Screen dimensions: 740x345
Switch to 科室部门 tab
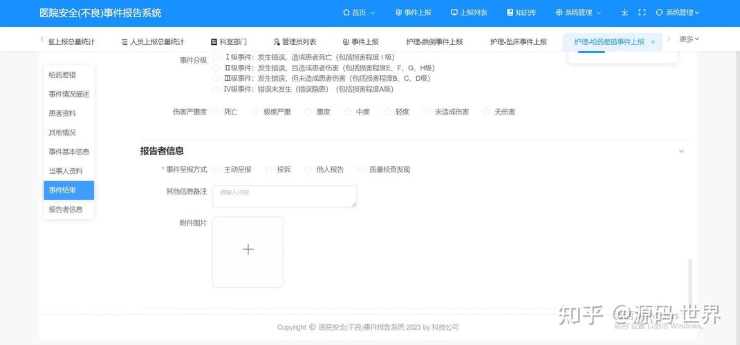pyautogui.click(x=229, y=42)
